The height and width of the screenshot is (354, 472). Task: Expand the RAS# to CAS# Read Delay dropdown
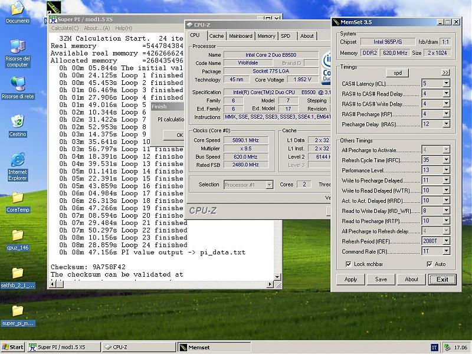tap(447, 94)
